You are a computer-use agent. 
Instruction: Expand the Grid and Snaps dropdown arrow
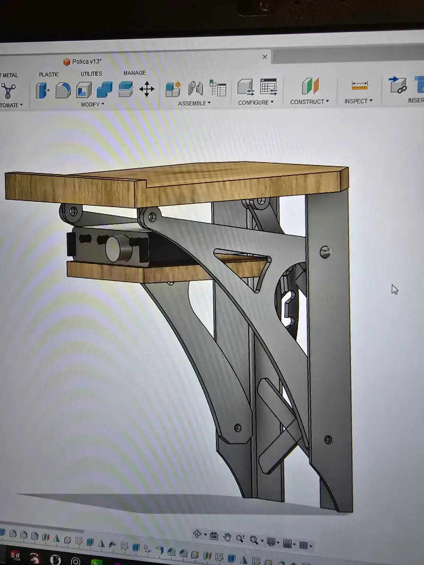(294, 544)
